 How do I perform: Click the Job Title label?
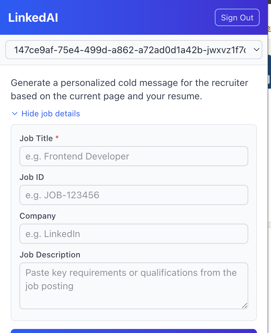pyautogui.click(x=36, y=138)
